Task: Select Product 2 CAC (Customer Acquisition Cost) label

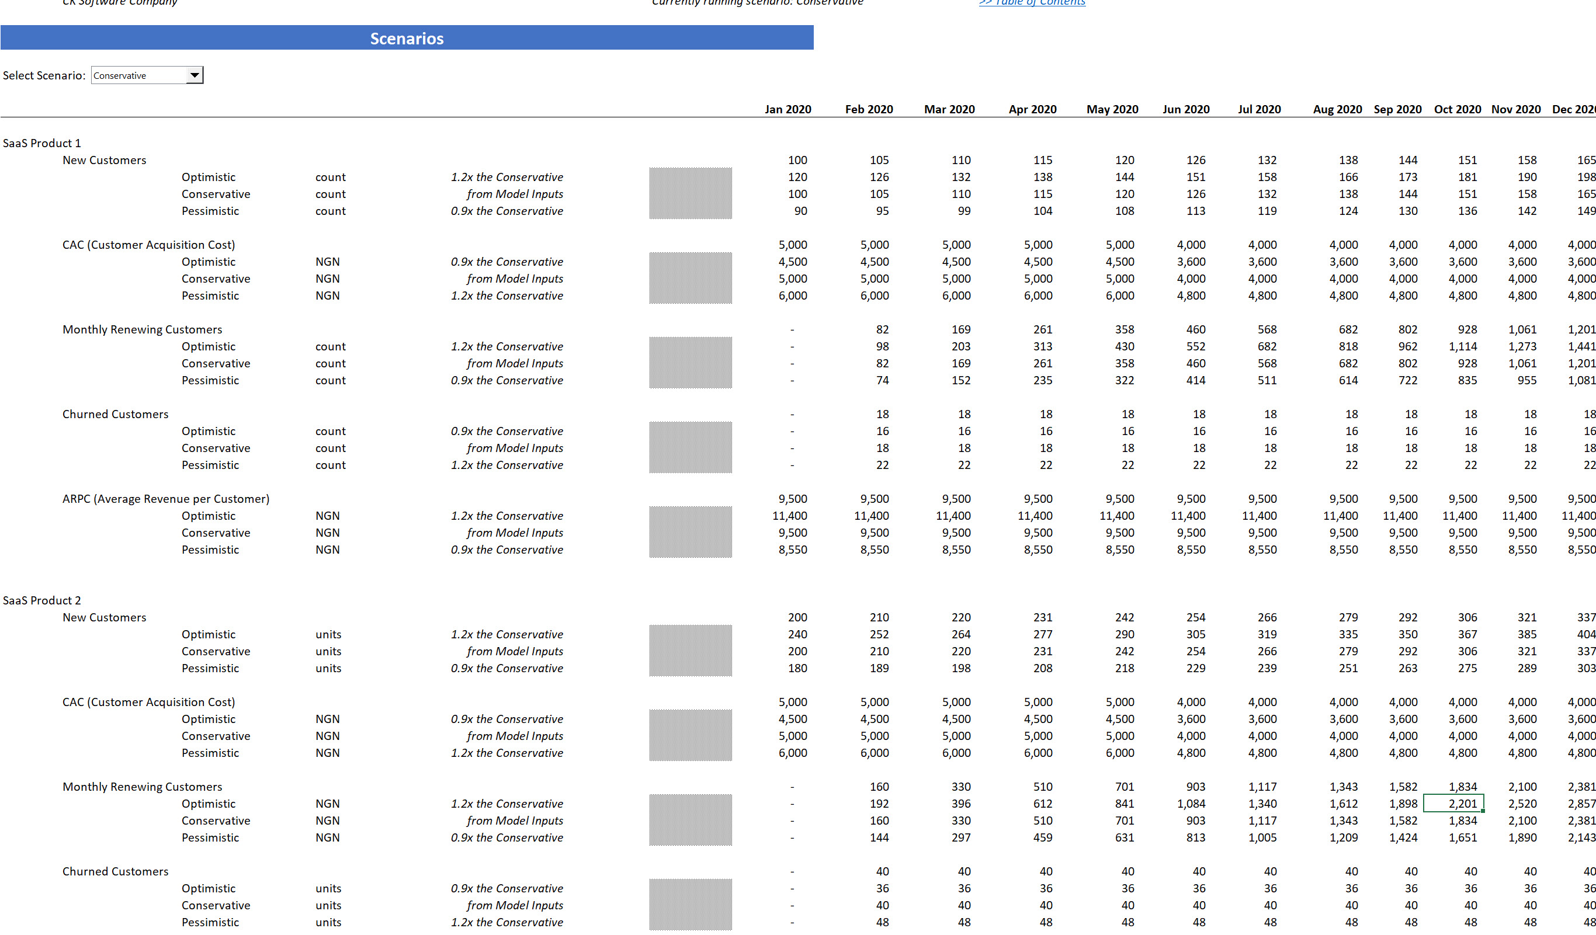Action: click(149, 702)
